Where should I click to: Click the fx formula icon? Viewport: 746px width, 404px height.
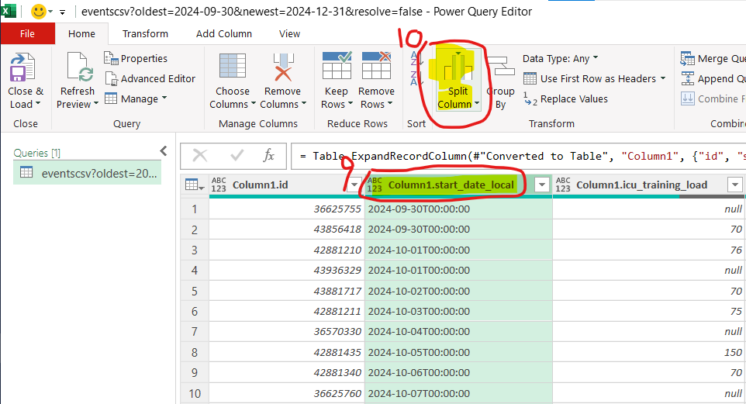point(269,155)
